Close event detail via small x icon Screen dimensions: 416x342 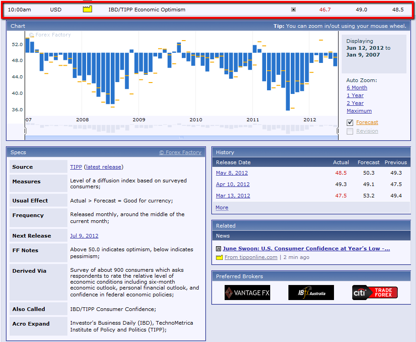click(x=293, y=10)
